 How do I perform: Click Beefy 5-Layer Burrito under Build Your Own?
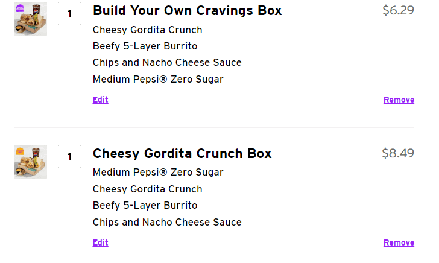coord(145,46)
